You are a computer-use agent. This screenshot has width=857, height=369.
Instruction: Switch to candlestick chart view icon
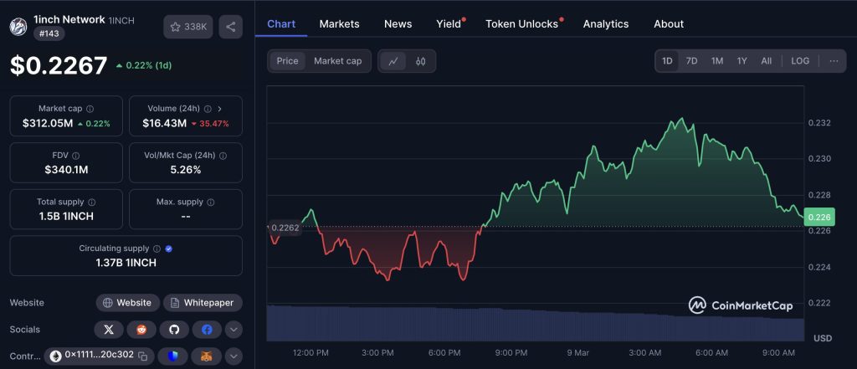[x=420, y=61]
